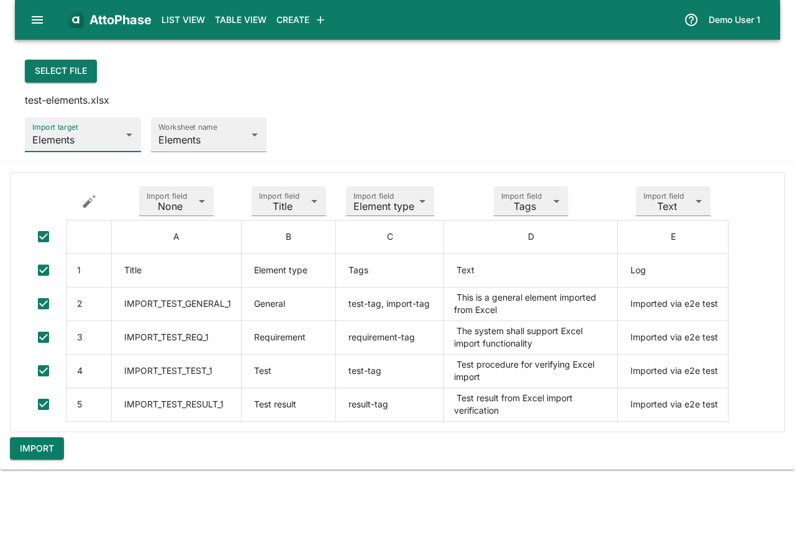
Task: Open the Element type import field dropdown
Action: coord(389,201)
